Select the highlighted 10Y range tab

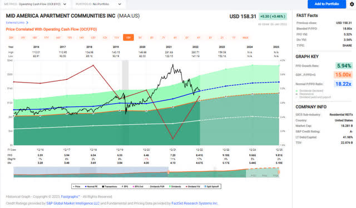(x=128, y=38)
